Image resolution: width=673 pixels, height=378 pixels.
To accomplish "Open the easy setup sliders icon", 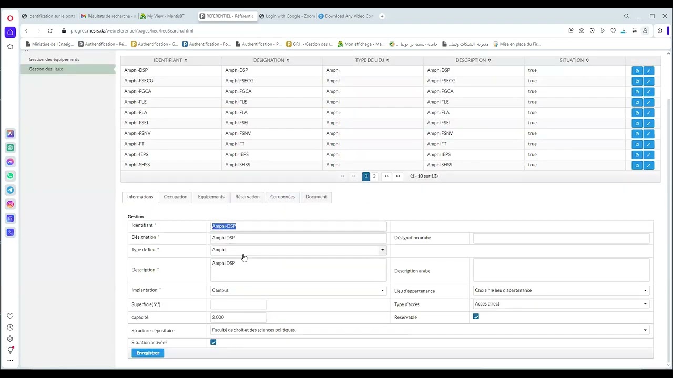I will (635, 31).
